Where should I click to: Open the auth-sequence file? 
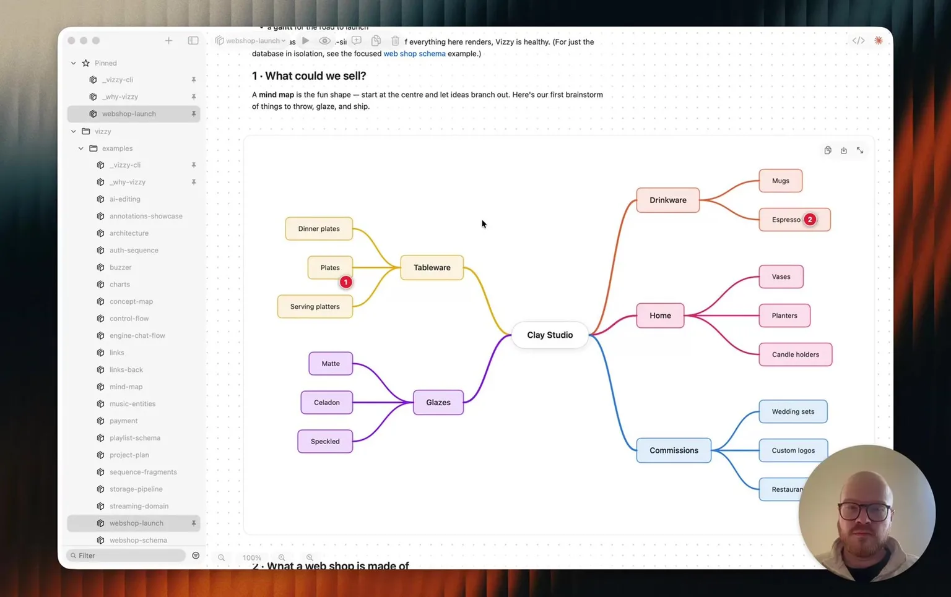[134, 251]
